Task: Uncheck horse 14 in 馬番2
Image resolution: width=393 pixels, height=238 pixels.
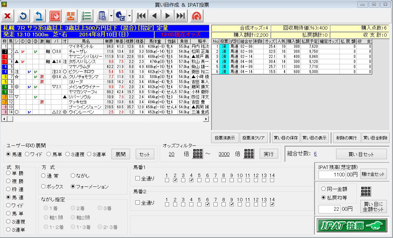Action: point(272,204)
